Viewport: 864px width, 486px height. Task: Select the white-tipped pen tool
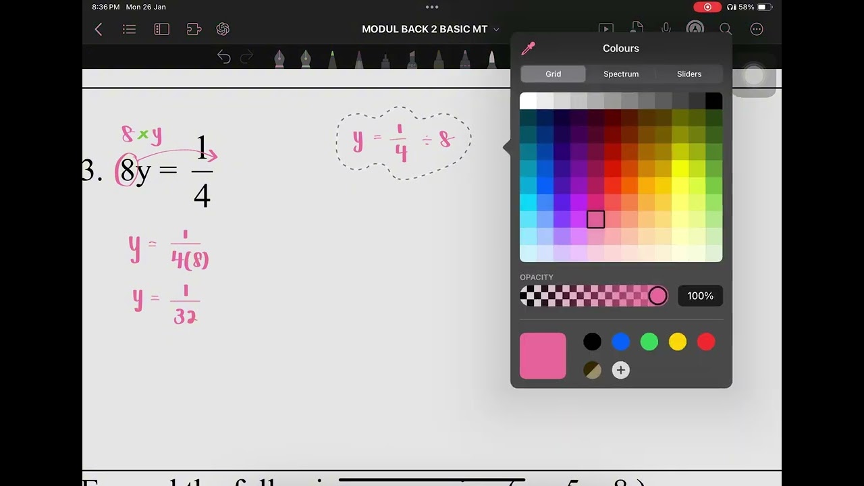pos(491,59)
